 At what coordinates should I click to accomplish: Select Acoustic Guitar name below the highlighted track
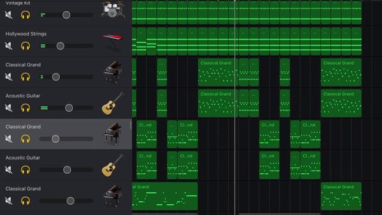click(x=23, y=158)
